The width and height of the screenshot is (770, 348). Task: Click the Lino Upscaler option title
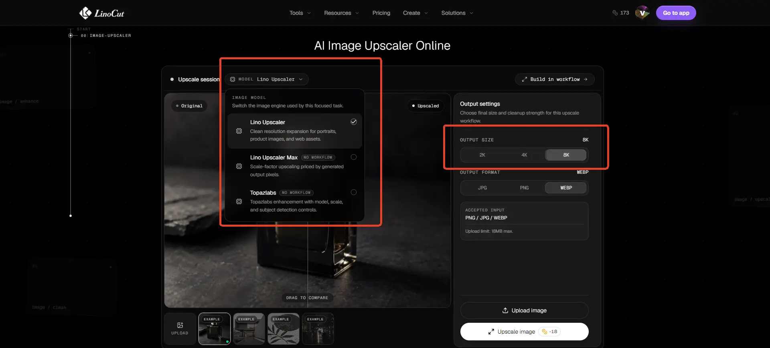coord(267,122)
